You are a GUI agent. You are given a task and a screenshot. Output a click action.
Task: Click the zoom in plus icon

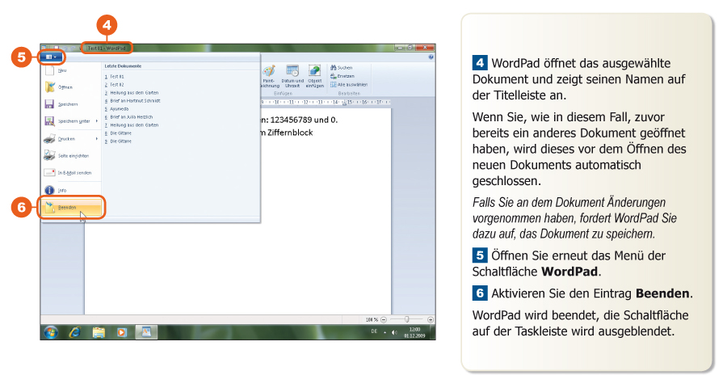pos(431,319)
